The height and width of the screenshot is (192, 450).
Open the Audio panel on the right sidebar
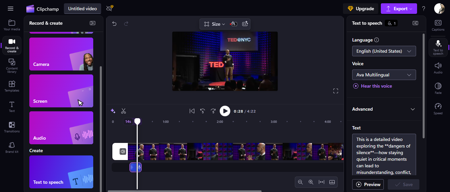pos(438,68)
